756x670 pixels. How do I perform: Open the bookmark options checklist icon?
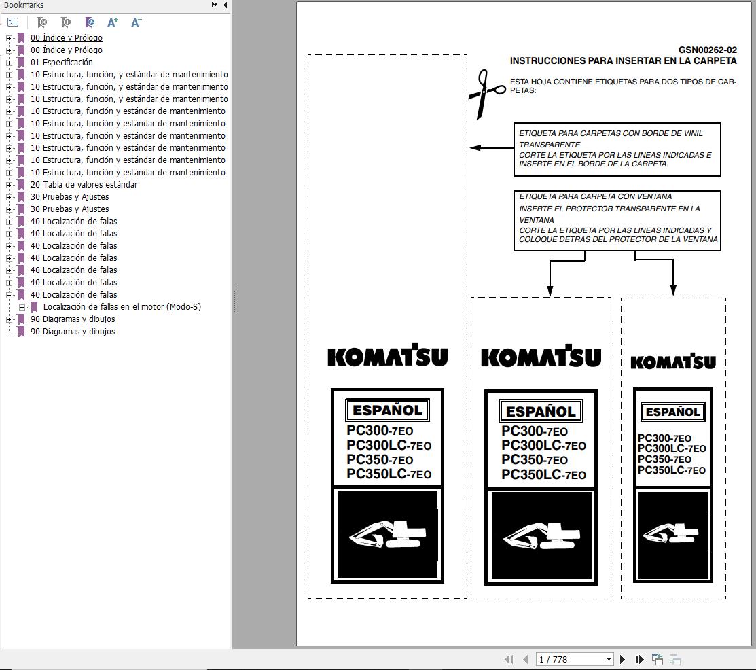click(13, 22)
